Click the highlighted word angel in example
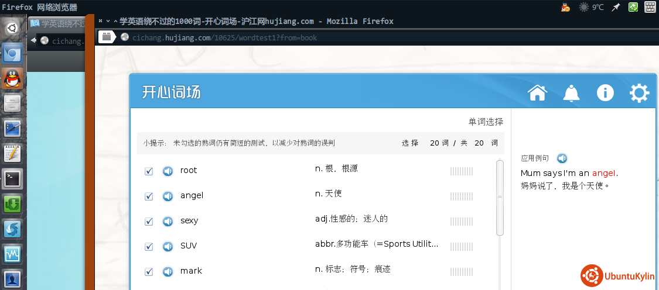Viewport: 659px width, 290px height. [x=604, y=174]
